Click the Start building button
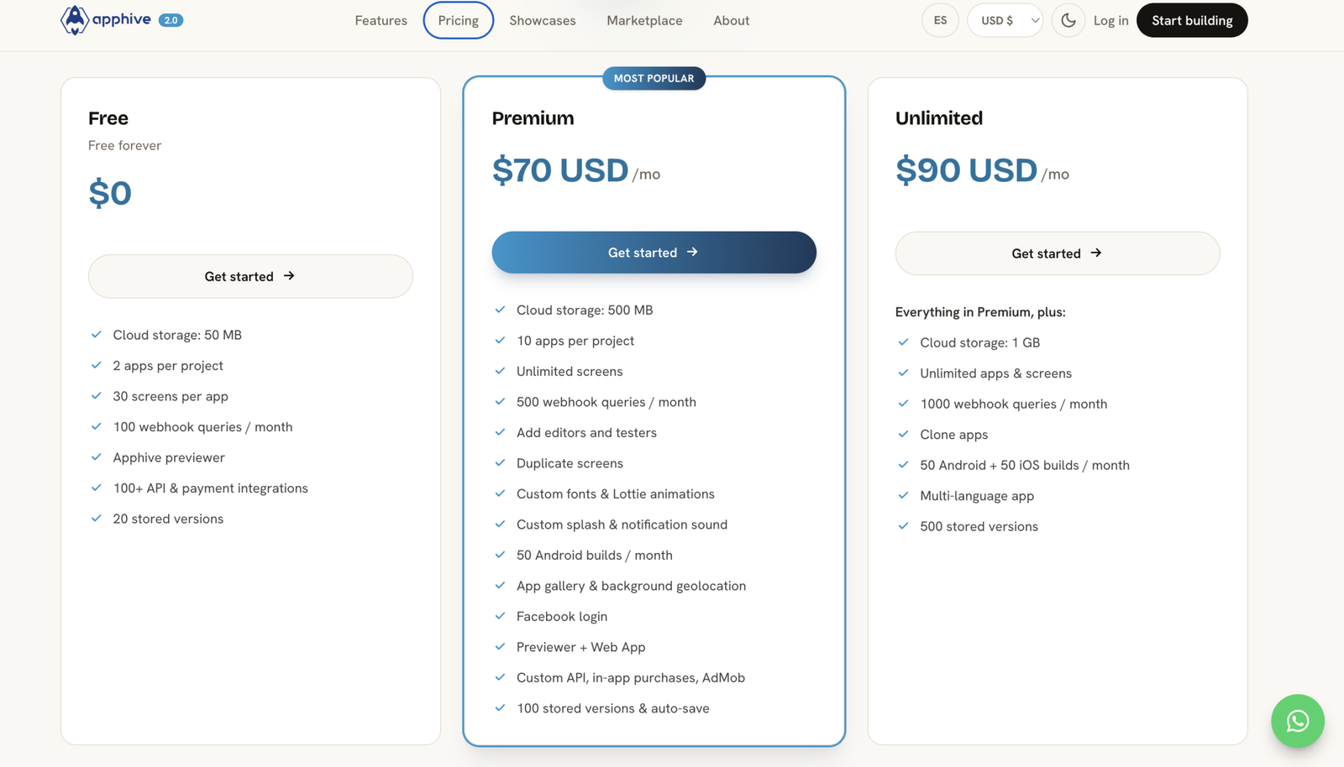The width and height of the screenshot is (1344, 767). click(x=1192, y=20)
